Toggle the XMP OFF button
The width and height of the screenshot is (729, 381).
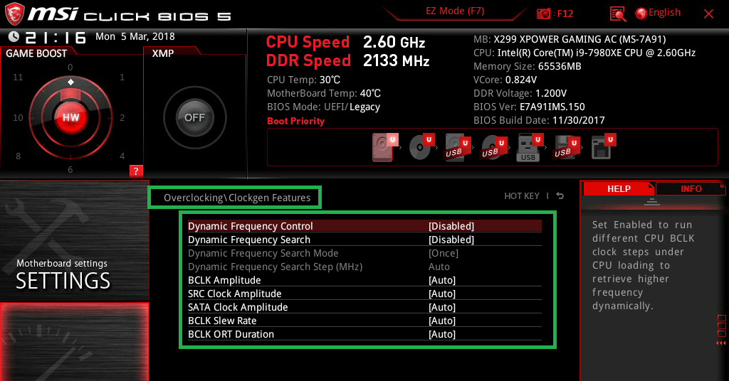pos(194,117)
